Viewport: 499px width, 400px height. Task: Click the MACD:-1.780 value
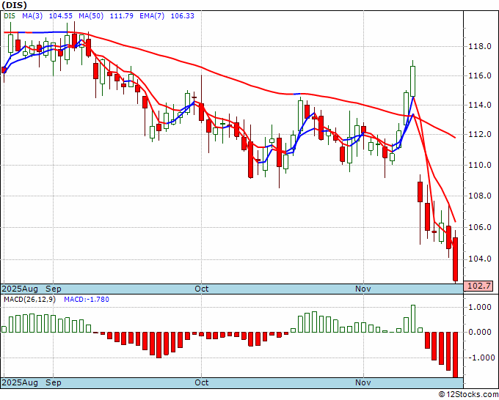coord(87,300)
